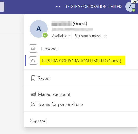Open the three-dot more options menu
Screen dimensions: 138x134
pyautogui.click(x=58, y=7)
